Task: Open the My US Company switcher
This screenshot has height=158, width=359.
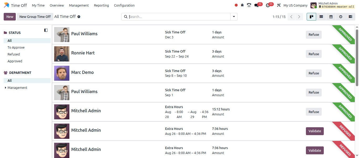Action: [x=295, y=5]
